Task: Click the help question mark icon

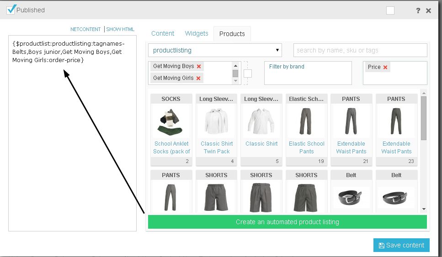Action: (418, 10)
